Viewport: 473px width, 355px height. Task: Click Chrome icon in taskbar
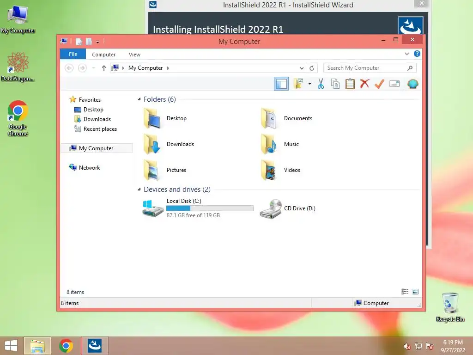[66, 346]
